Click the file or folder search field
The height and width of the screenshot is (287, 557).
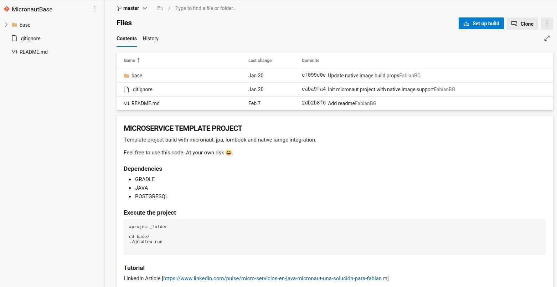[206, 8]
